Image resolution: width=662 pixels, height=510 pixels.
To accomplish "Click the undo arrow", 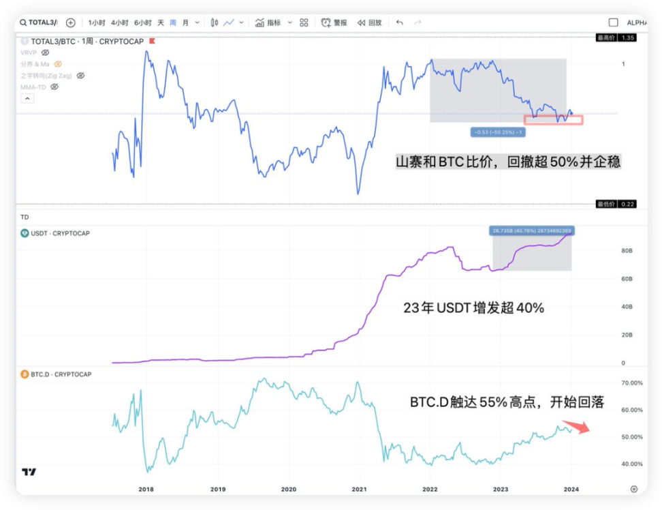I will tap(400, 22).
